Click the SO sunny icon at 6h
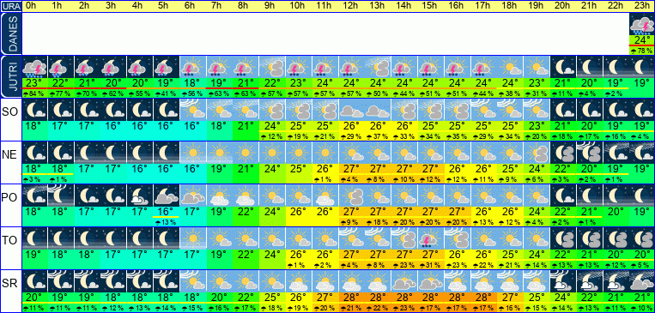655x313 pixels. 192,110
